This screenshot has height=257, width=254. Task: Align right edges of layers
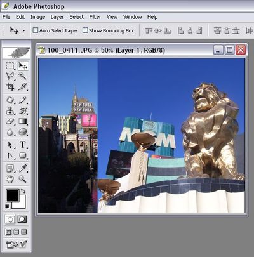coord(199,30)
